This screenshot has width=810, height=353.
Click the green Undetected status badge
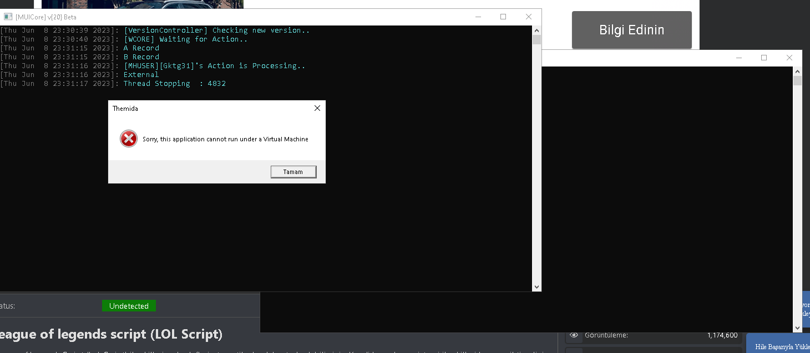pos(129,306)
